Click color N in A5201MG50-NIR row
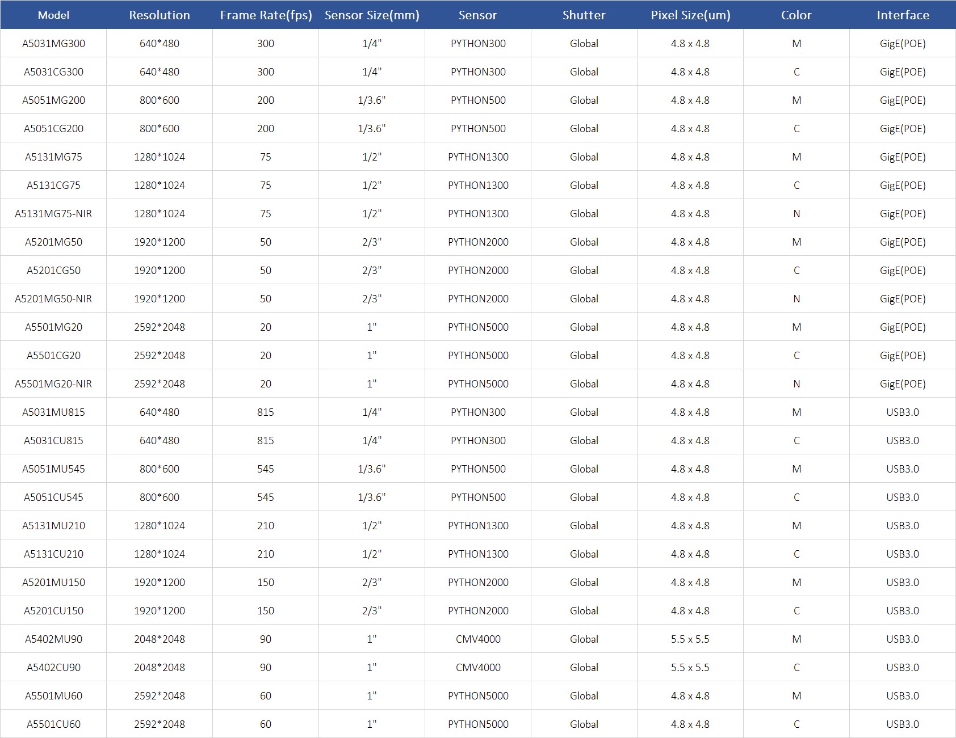The width and height of the screenshot is (956, 738). click(796, 299)
